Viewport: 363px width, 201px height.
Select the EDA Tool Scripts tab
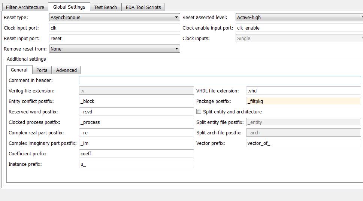pyautogui.click(x=143, y=7)
